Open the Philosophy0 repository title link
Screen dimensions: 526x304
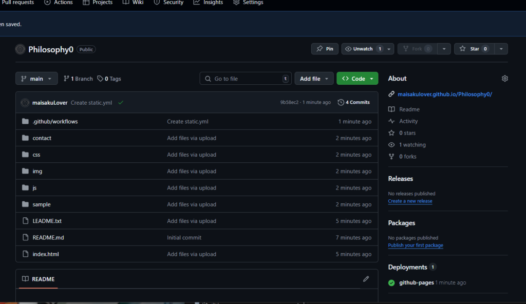click(51, 49)
